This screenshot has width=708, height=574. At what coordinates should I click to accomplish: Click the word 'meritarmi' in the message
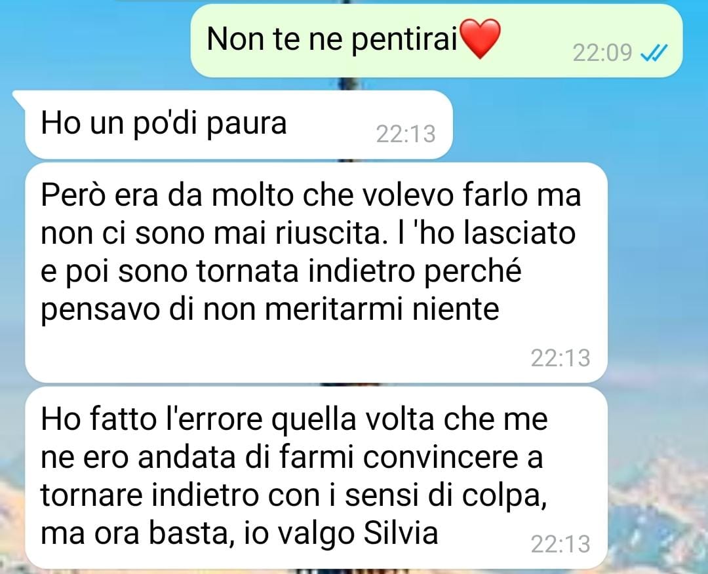(333, 309)
